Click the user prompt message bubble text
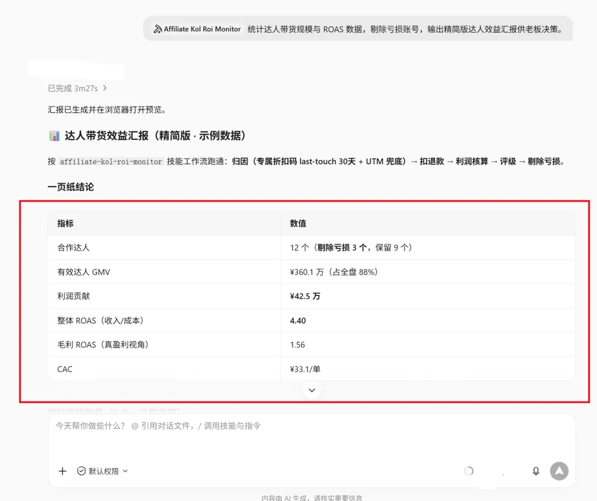597x501 pixels. tap(406, 29)
